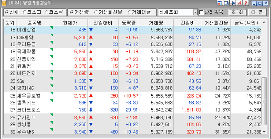Click the red up triangle in 신풍제약 row
This screenshot has width=271, height=139.
click(x=91, y=59)
